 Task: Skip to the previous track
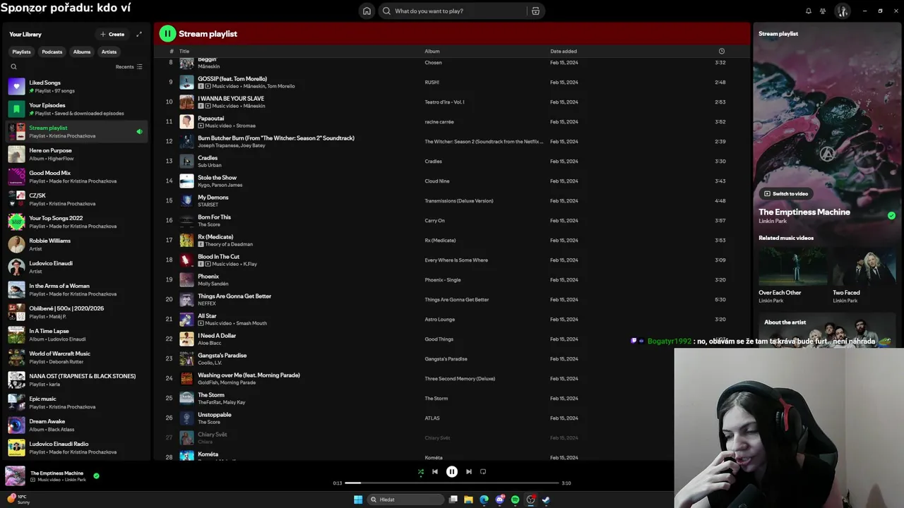click(435, 471)
